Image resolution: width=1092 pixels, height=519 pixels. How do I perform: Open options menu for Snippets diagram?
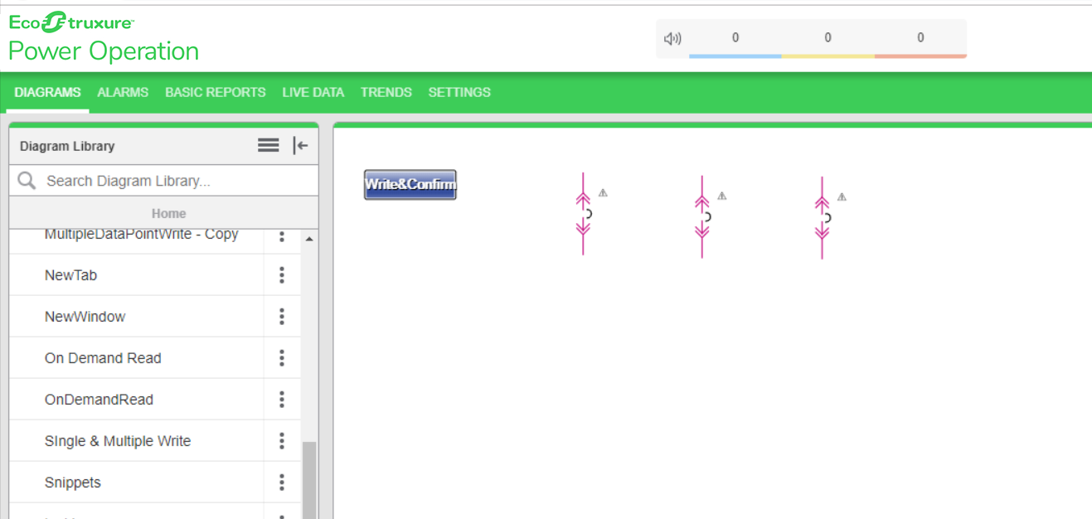point(282,483)
